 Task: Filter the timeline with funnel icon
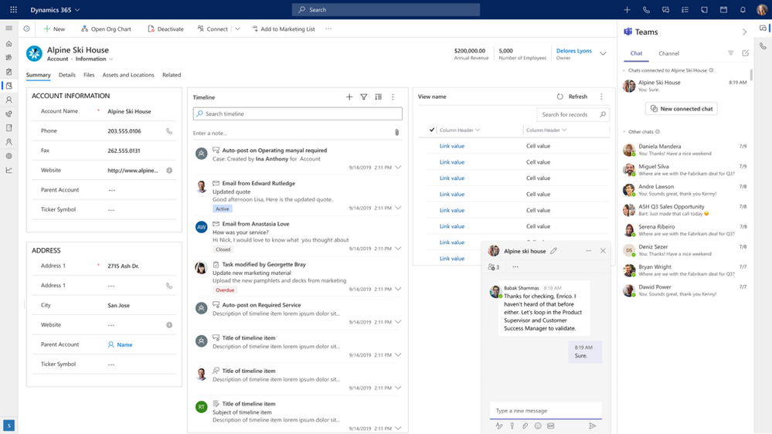(363, 97)
